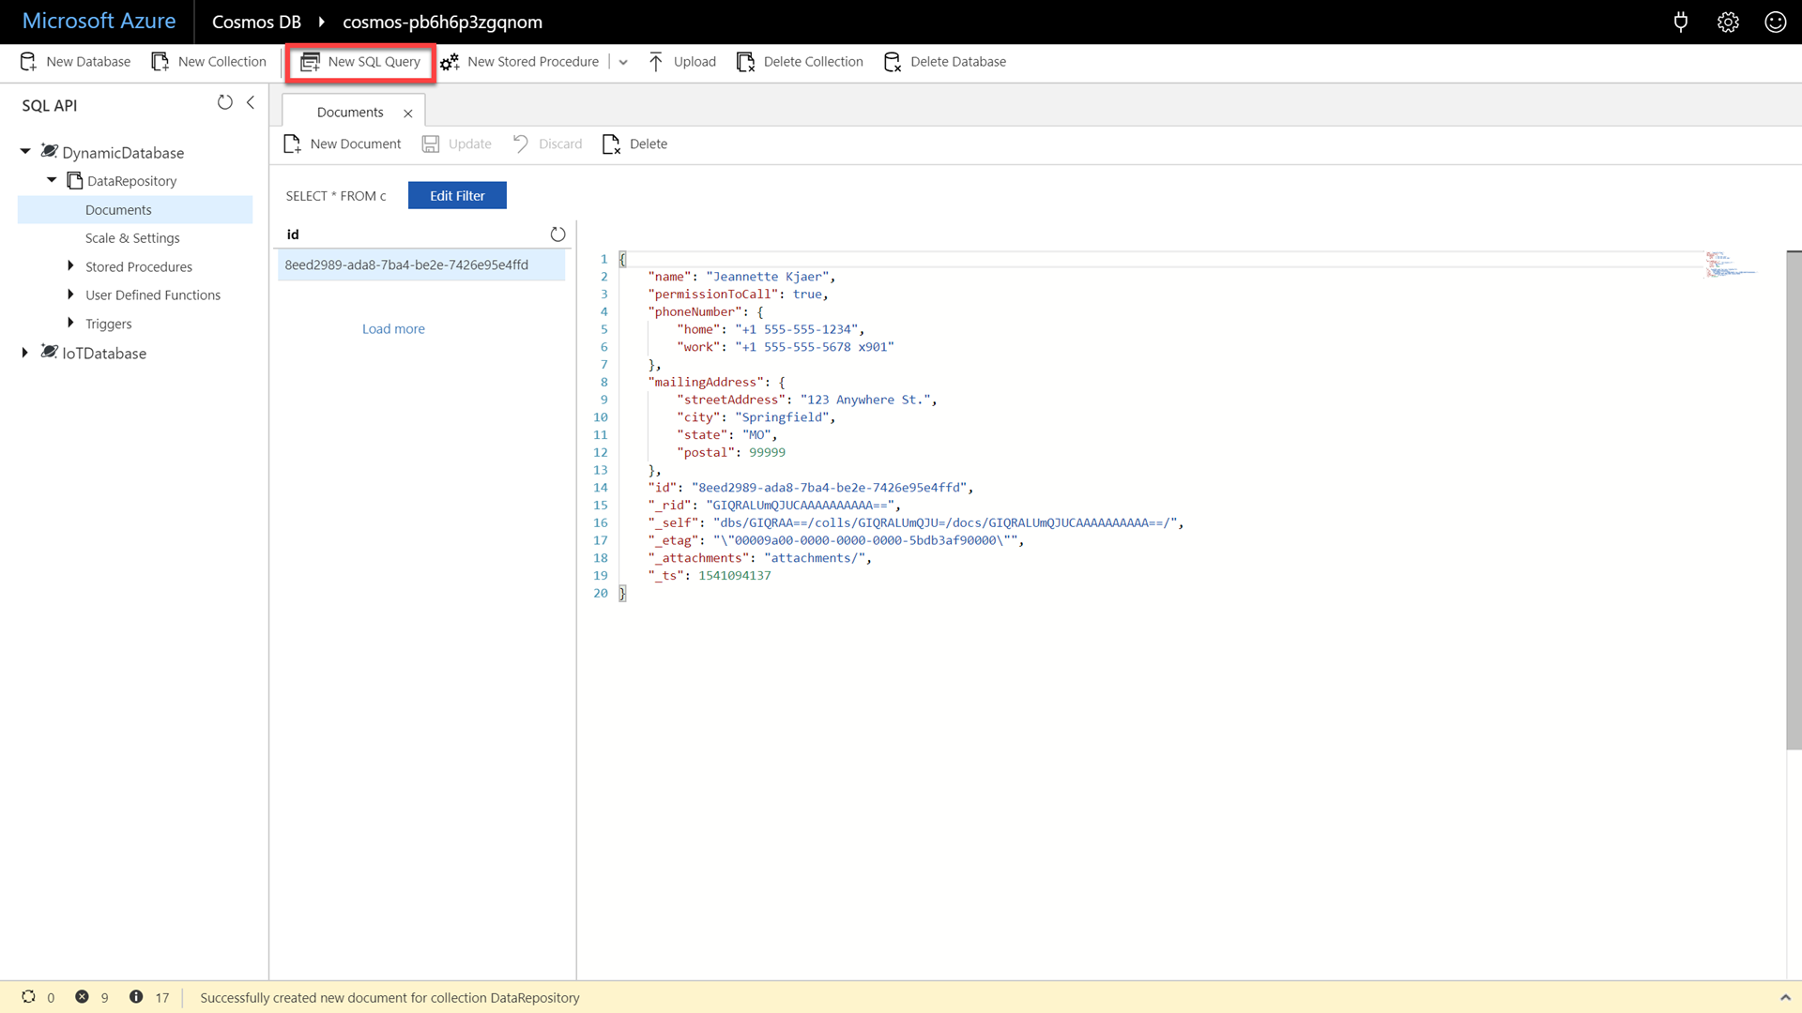Select the User Defined Functions item
Screen dimensions: 1802x1013
[x=153, y=295]
